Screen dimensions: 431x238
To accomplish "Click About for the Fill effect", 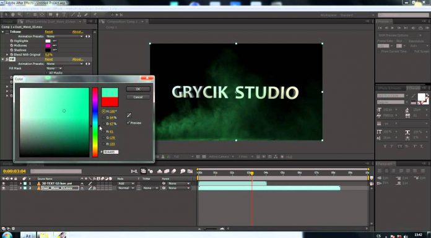I will click(77, 59).
